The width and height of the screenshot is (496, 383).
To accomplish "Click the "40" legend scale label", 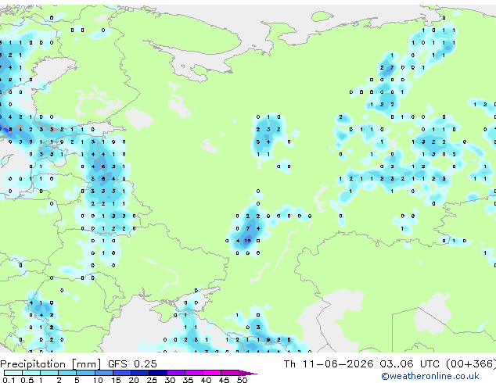I will [206, 380].
